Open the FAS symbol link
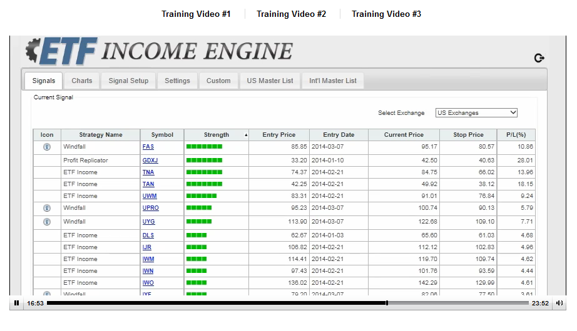This screenshot has width=577, height=331. (148, 147)
